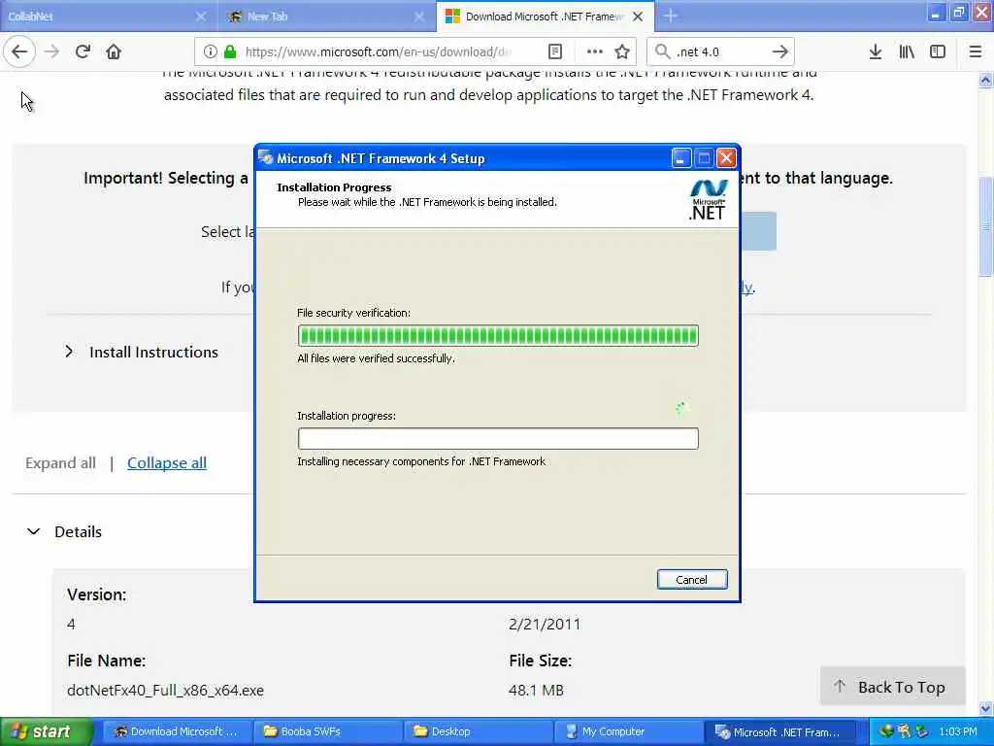The height and width of the screenshot is (746, 994).
Task: Click the browser Back arrow button
Action: [19, 51]
